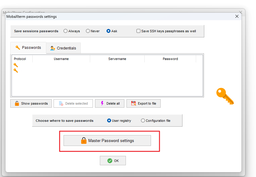Close the MobaXterm passwords settings dialog

click(237, 16)
